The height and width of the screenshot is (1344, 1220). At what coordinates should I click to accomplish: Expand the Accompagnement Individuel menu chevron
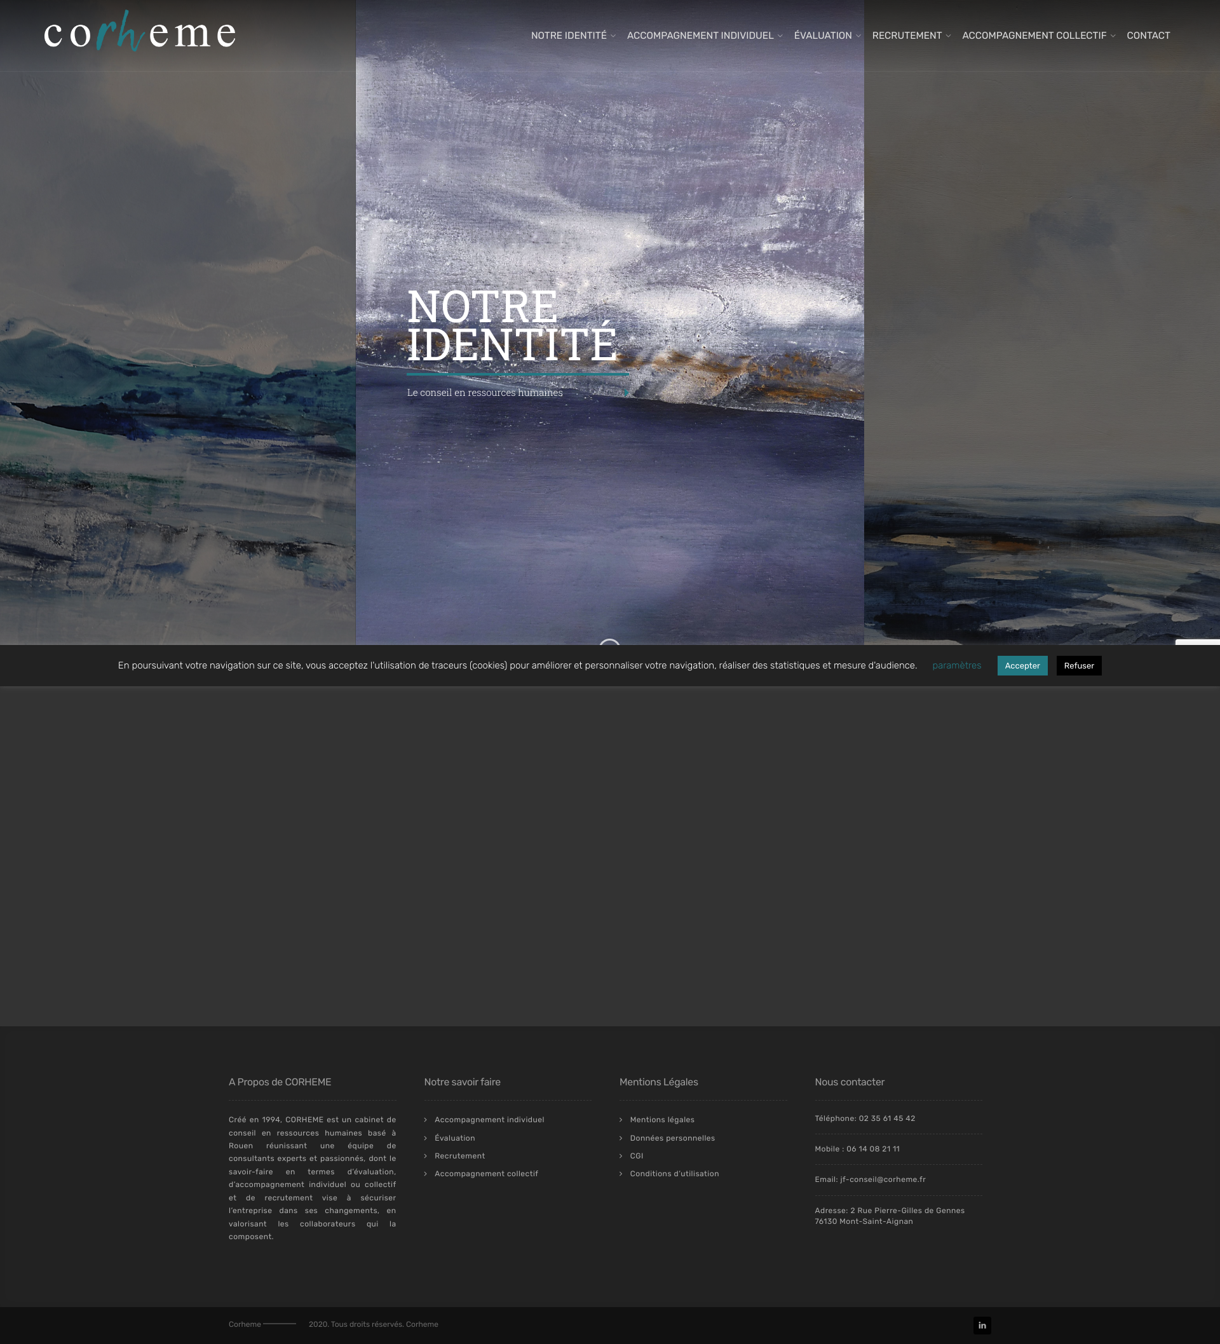pyautogui.click(x=780, y=36)
